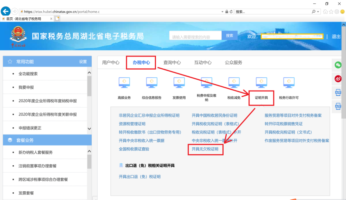Open the 发票使用 monitor icon
Image resolution: width=346 pixels, height=200 pixels.
point(179,83)
